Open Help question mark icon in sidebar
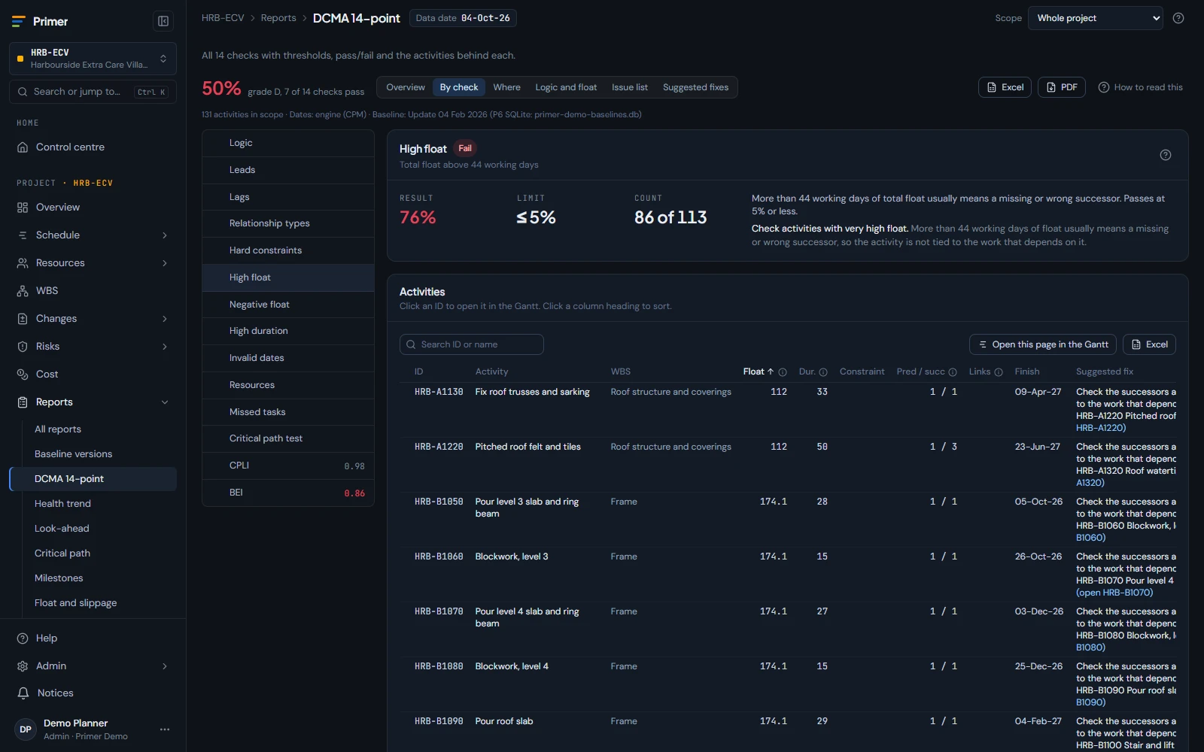 pos(23,638)
